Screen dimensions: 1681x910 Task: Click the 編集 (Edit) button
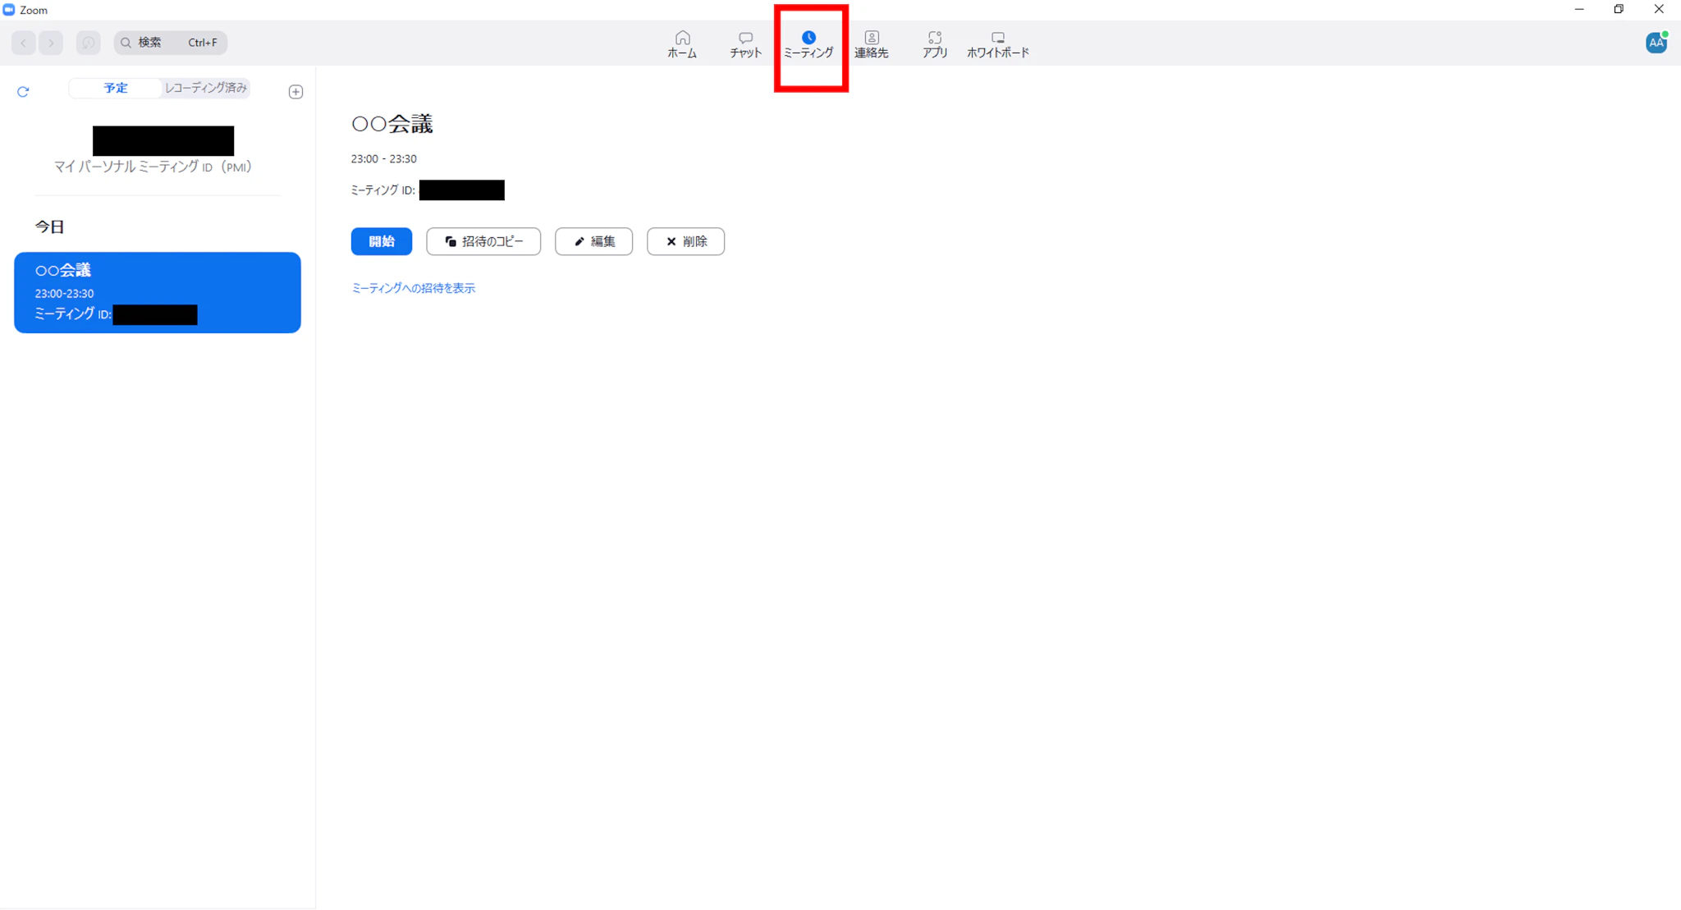coord(593,241)
